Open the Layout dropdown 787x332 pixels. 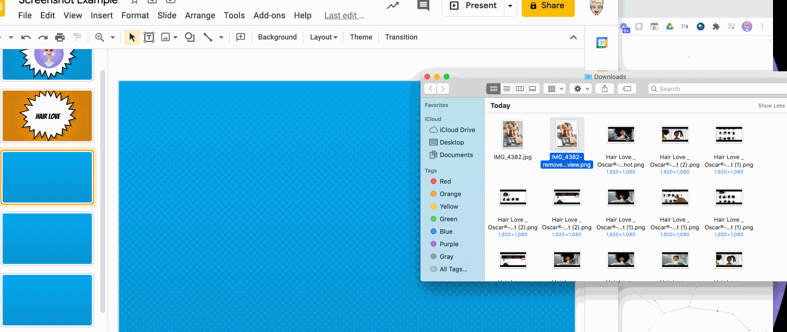[x=324, y=37]
